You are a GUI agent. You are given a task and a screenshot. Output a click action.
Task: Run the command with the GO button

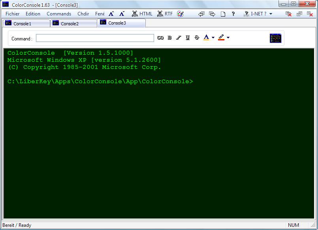pyautogui.click(x=160, y=38)
